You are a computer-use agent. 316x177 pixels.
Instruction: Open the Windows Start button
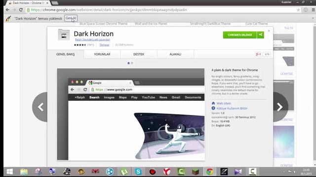[x=9, y=172]
